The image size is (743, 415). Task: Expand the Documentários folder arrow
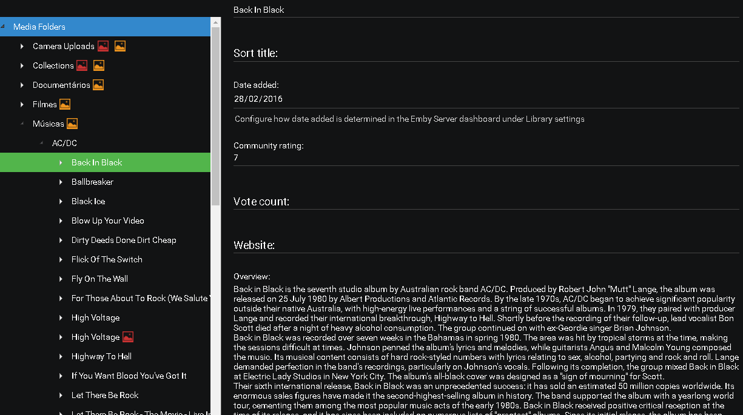(x=22, y=85)
